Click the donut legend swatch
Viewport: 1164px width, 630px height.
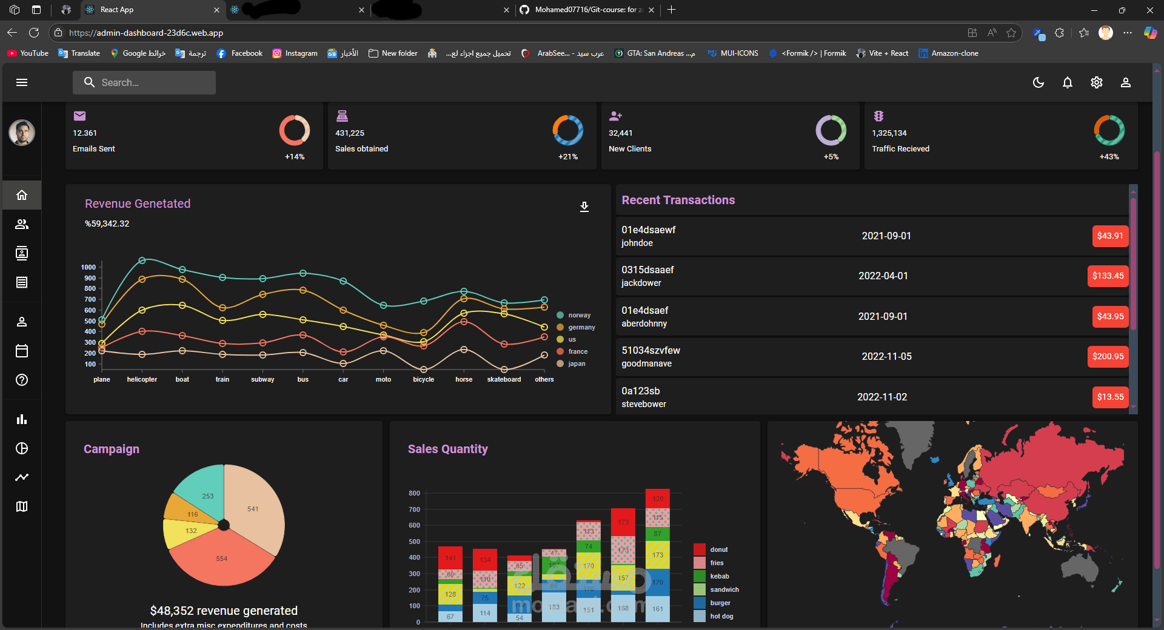pyautogui.click(x=700, y=549)
